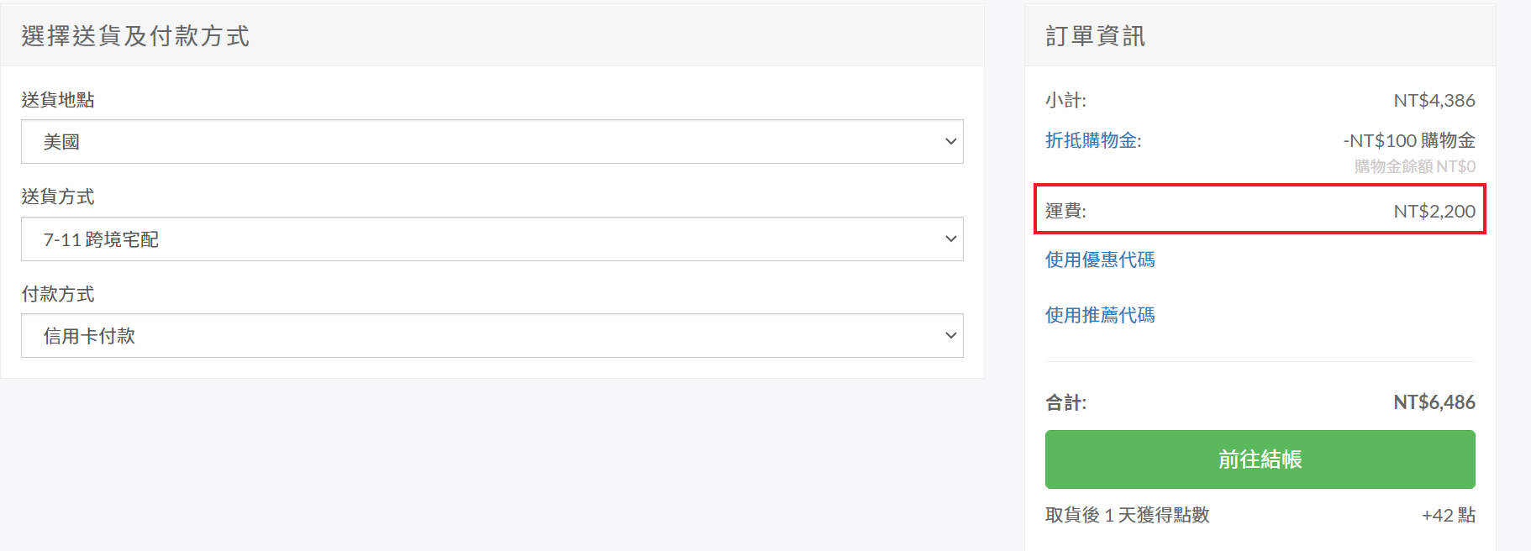The height and width of the screenshot is (551, 1531).
Task: Click the 折抵購物金 link
Action: pos(1092,140)
